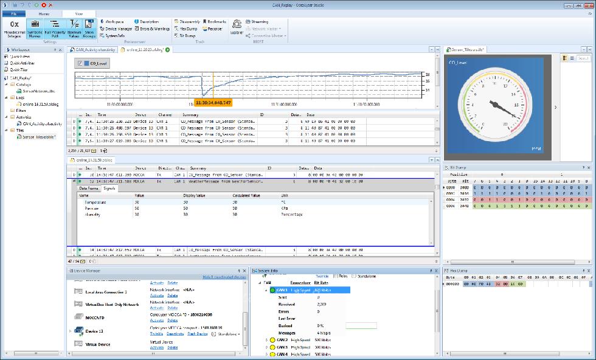Expand the Device 13 entry
The height and width of the screenshot is (360, 596).
(71, 331)
